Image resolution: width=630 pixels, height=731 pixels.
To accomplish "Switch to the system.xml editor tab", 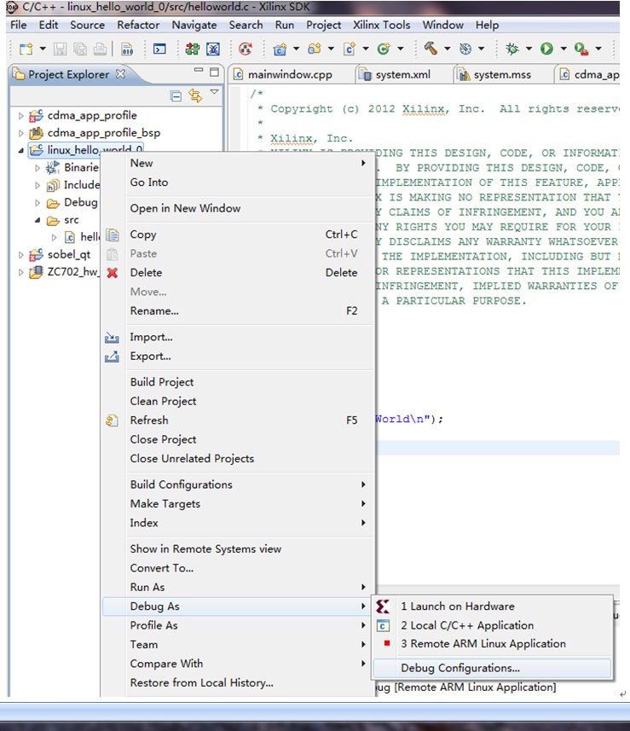I will [403, 74].
